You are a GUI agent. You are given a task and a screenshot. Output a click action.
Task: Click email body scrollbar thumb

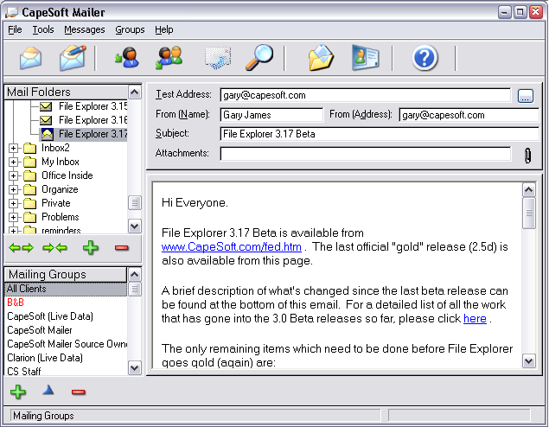point(529,213)
